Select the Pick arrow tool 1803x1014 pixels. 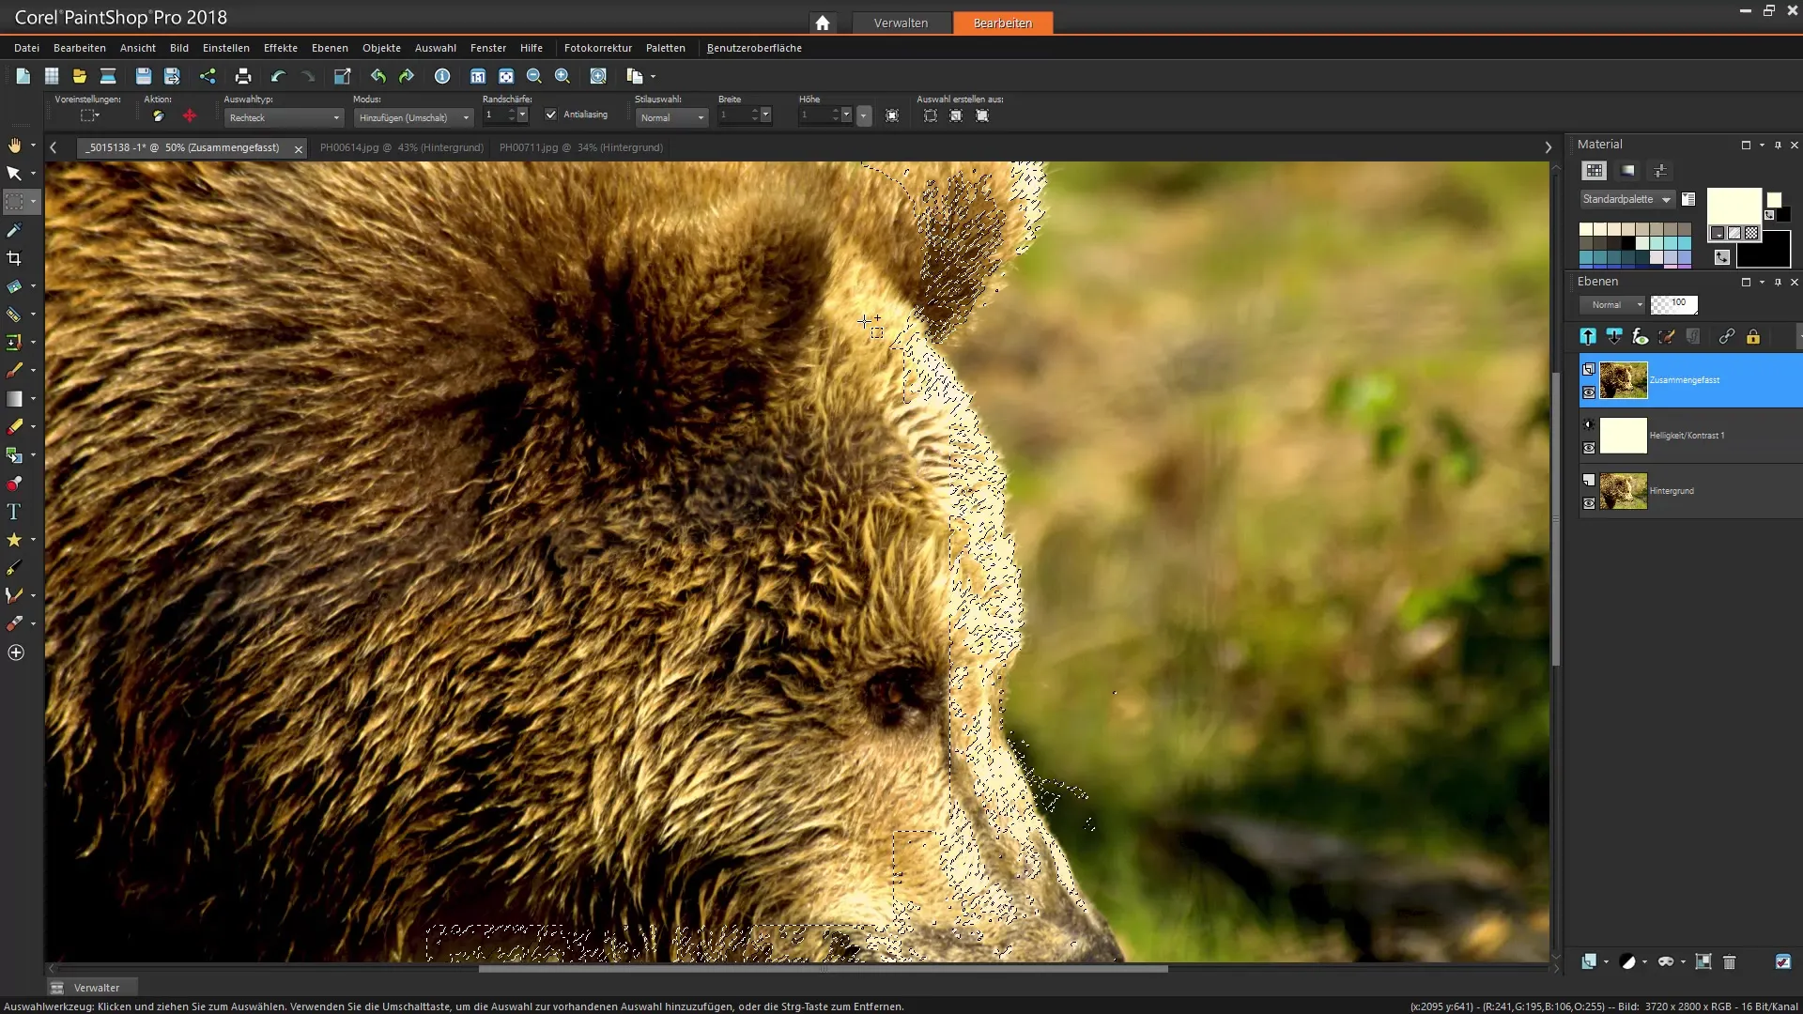click(x=14, y=174)
